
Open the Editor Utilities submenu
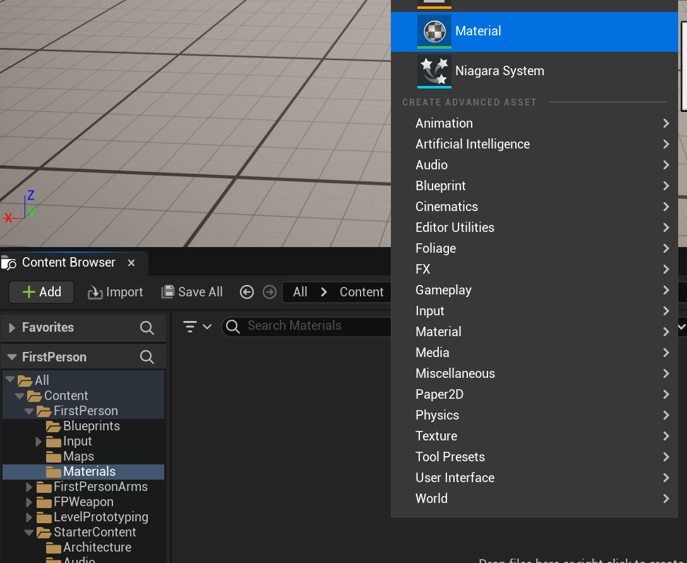pyautogui.click(x=534, y=227)
